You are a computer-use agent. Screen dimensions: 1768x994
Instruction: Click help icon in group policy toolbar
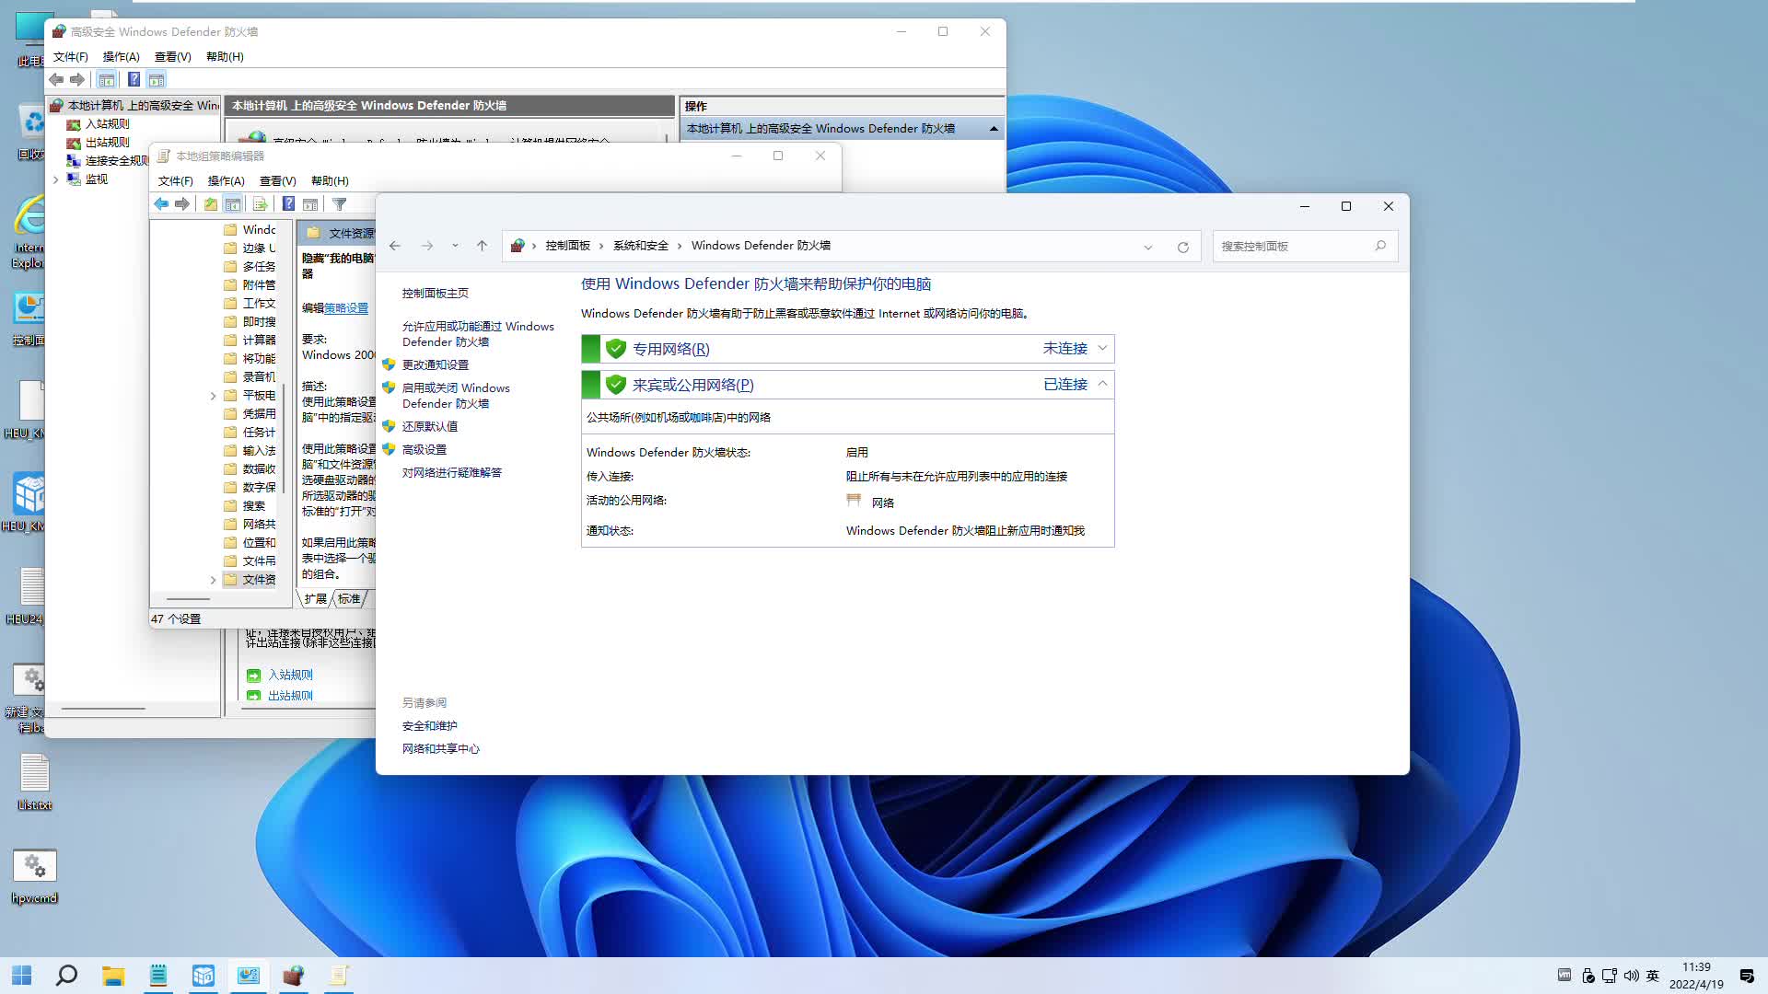click(288, 204)
